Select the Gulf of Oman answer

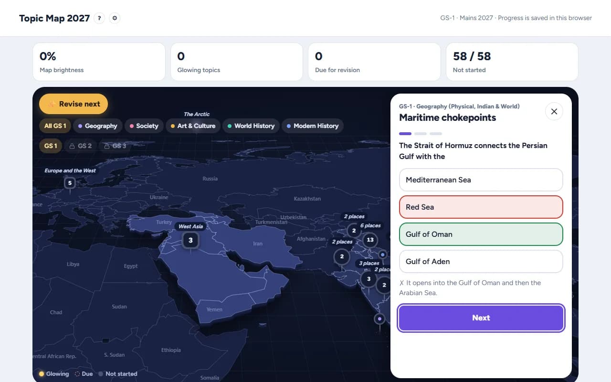pyautogui.click(x=481, y=234)
